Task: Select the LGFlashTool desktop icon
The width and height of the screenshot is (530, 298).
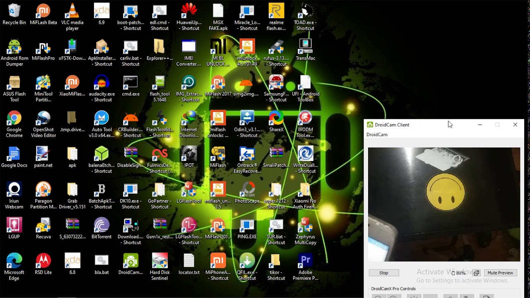Action: [x=189, y=193]
